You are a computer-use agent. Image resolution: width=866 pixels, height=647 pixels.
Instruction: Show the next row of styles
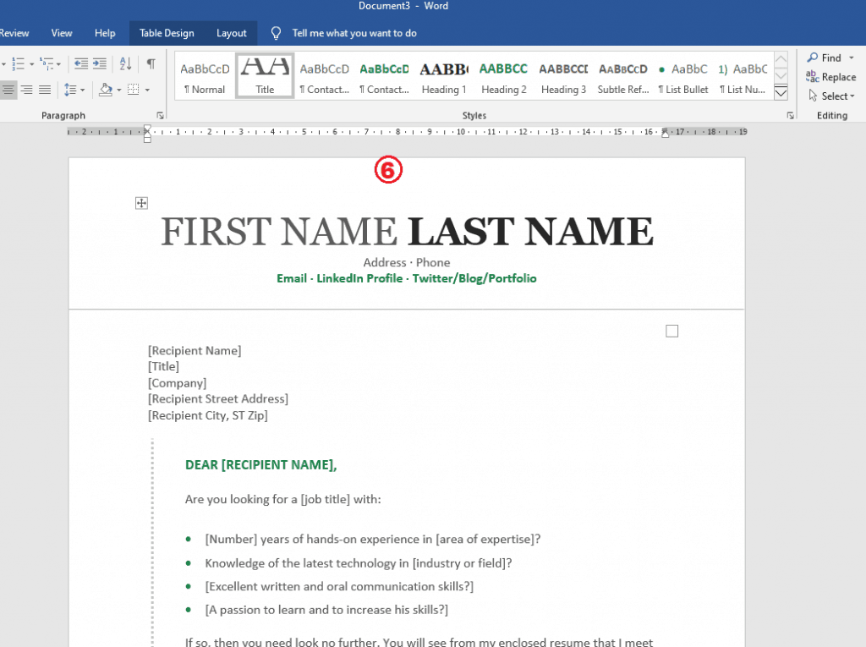[x=781, y=76]
